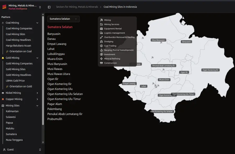
Task: Click the Mining Services icon in legend
Action: (x=102, y=24)
